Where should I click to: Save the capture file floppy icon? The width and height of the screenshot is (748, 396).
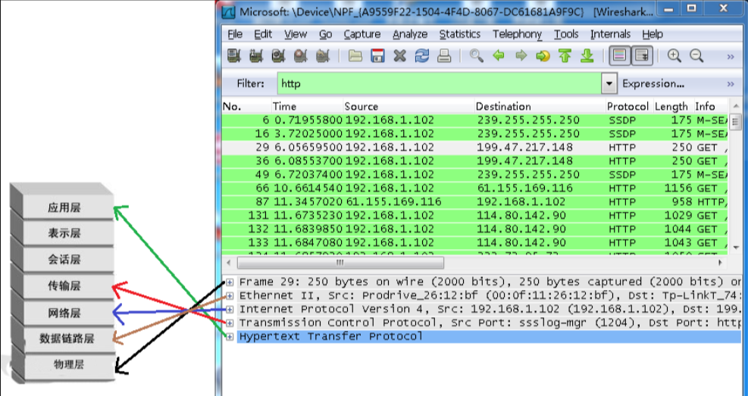377,56
